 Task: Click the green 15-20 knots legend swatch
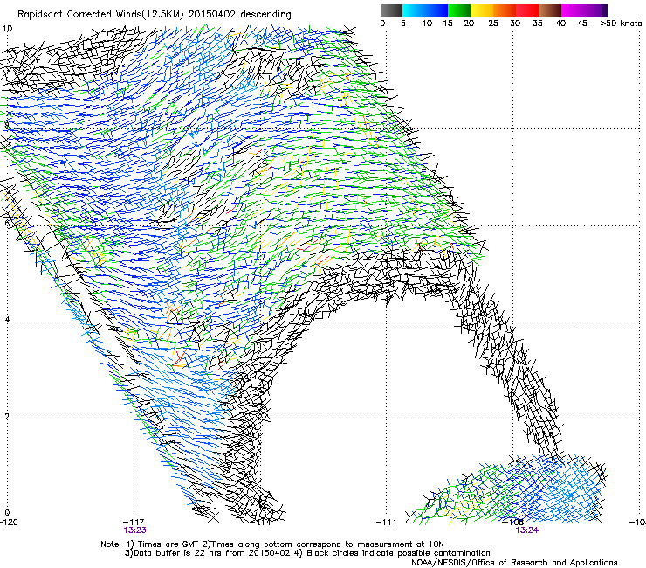click(459, 10)
